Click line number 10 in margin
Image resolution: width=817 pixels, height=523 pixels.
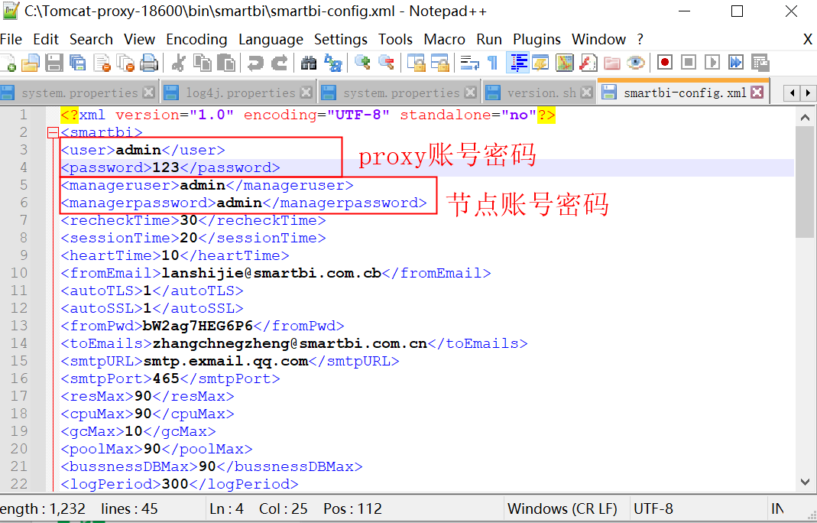19,273
